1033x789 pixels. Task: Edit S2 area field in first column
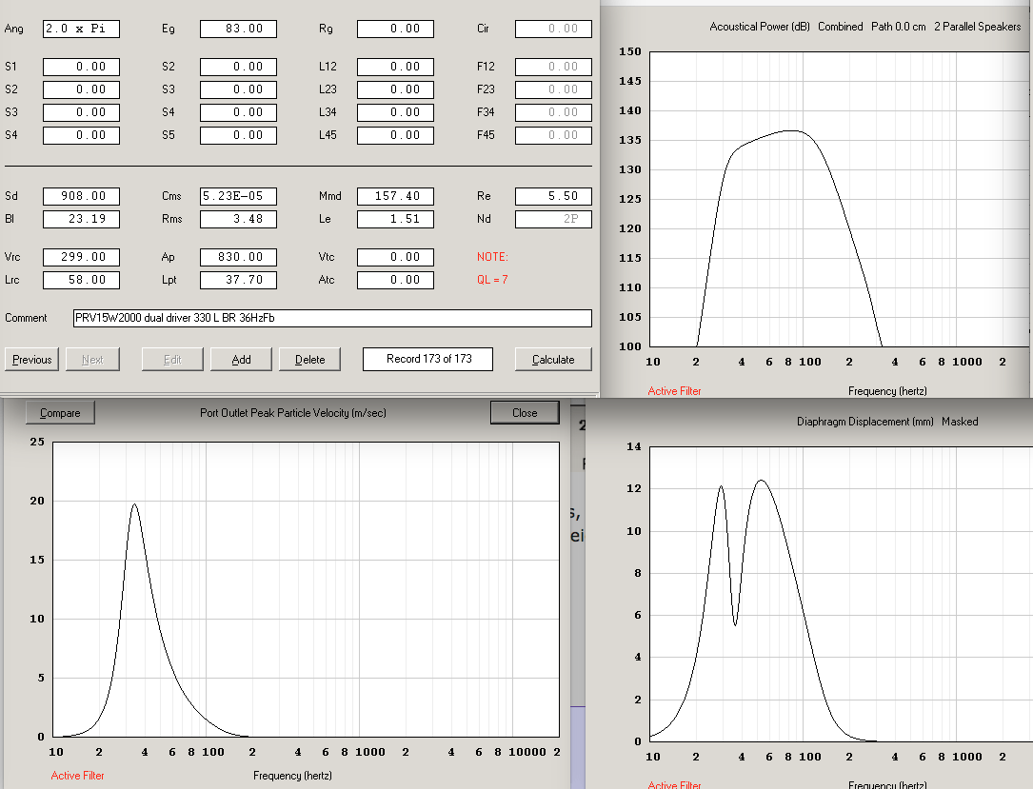[x=81, y=89]
